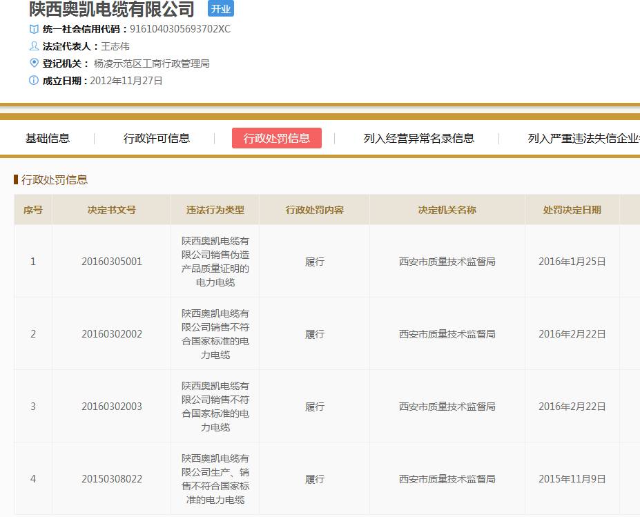Select decision number 20160305001

112,261
